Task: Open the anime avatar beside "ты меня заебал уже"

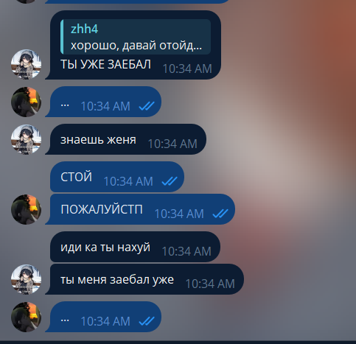Action: (x=26, y=279)
